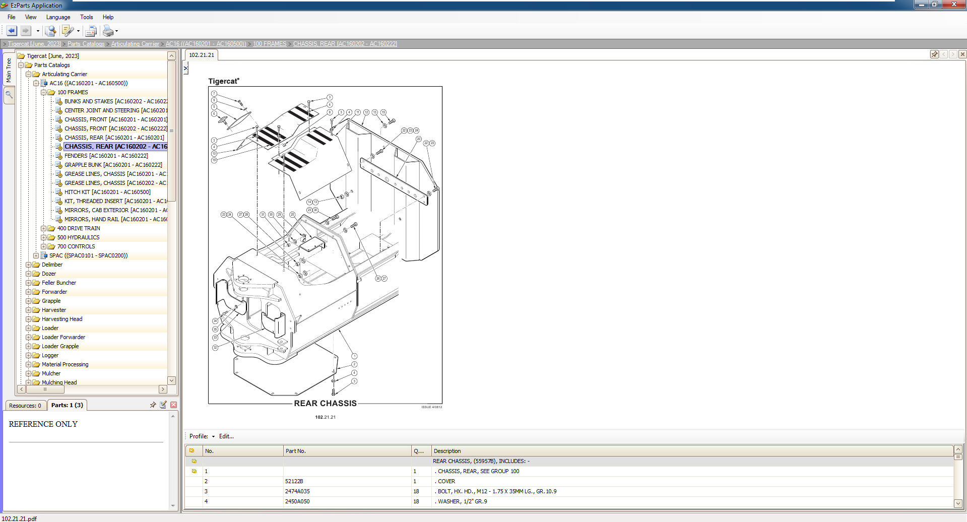Switch to the Resources: 0 tab
Viewport: 967px width, 522px height.
point(25,405)
